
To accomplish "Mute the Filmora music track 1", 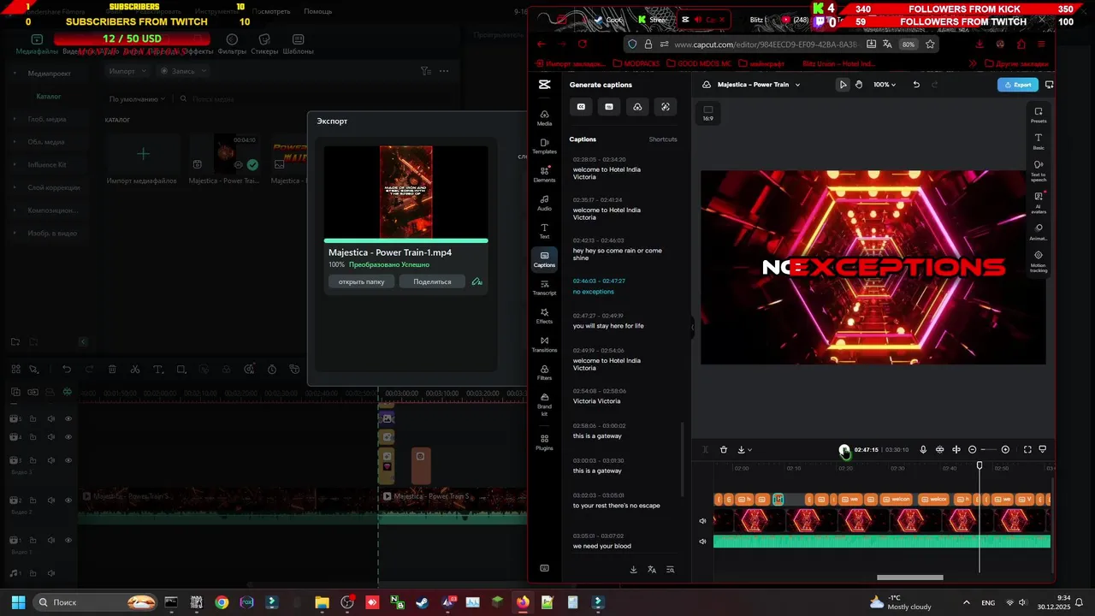I will coord(50,573).
